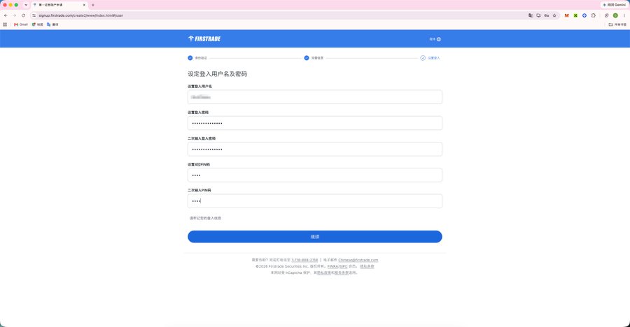
Task: Click the Ask Gemini button
Action: 614,5
